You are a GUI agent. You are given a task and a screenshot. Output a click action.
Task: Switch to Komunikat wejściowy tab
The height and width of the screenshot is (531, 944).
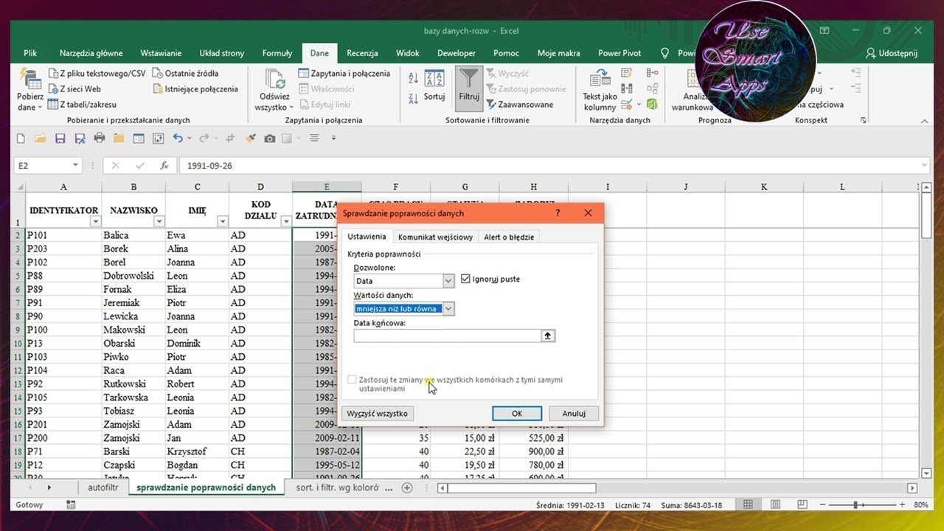tap(435, 237)
